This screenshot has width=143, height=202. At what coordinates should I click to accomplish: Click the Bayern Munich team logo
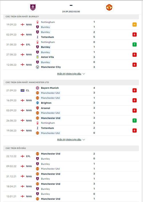37,88
